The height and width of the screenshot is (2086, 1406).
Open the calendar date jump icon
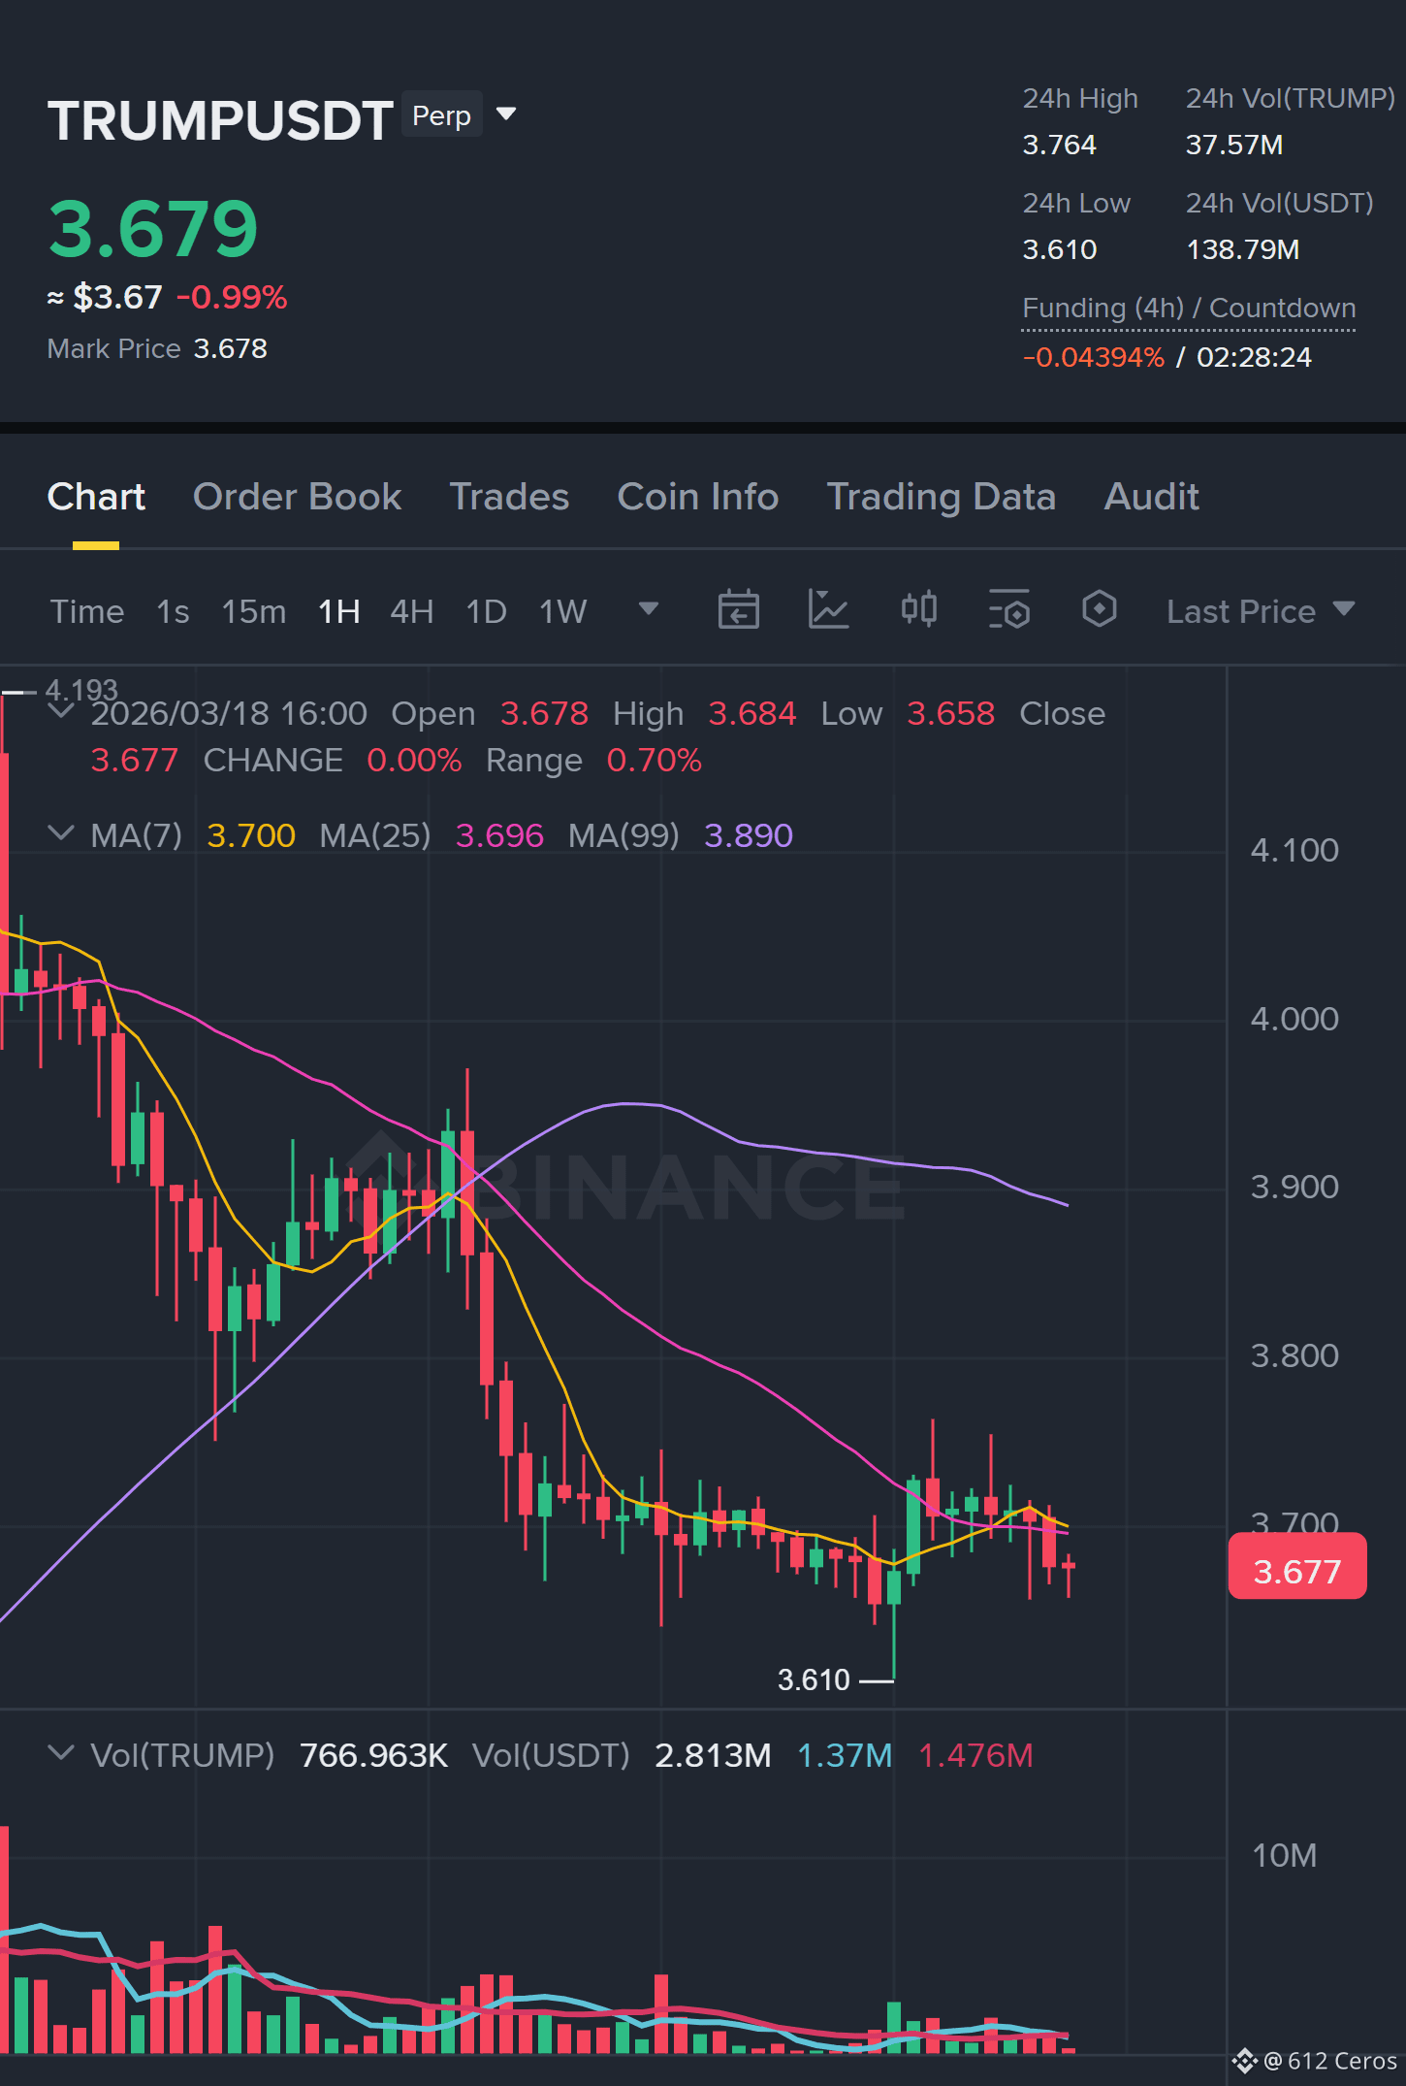738,610
